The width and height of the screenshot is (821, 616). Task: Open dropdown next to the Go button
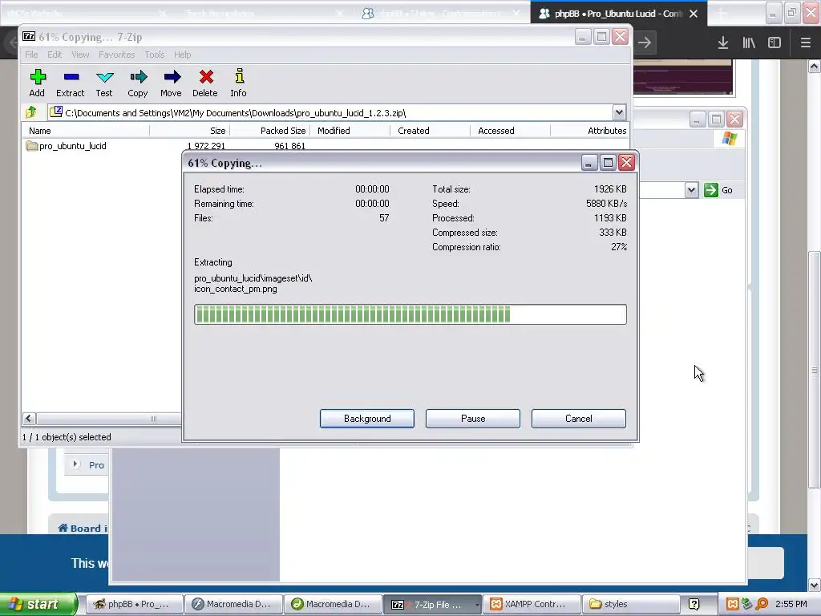(x=691, y=189)
